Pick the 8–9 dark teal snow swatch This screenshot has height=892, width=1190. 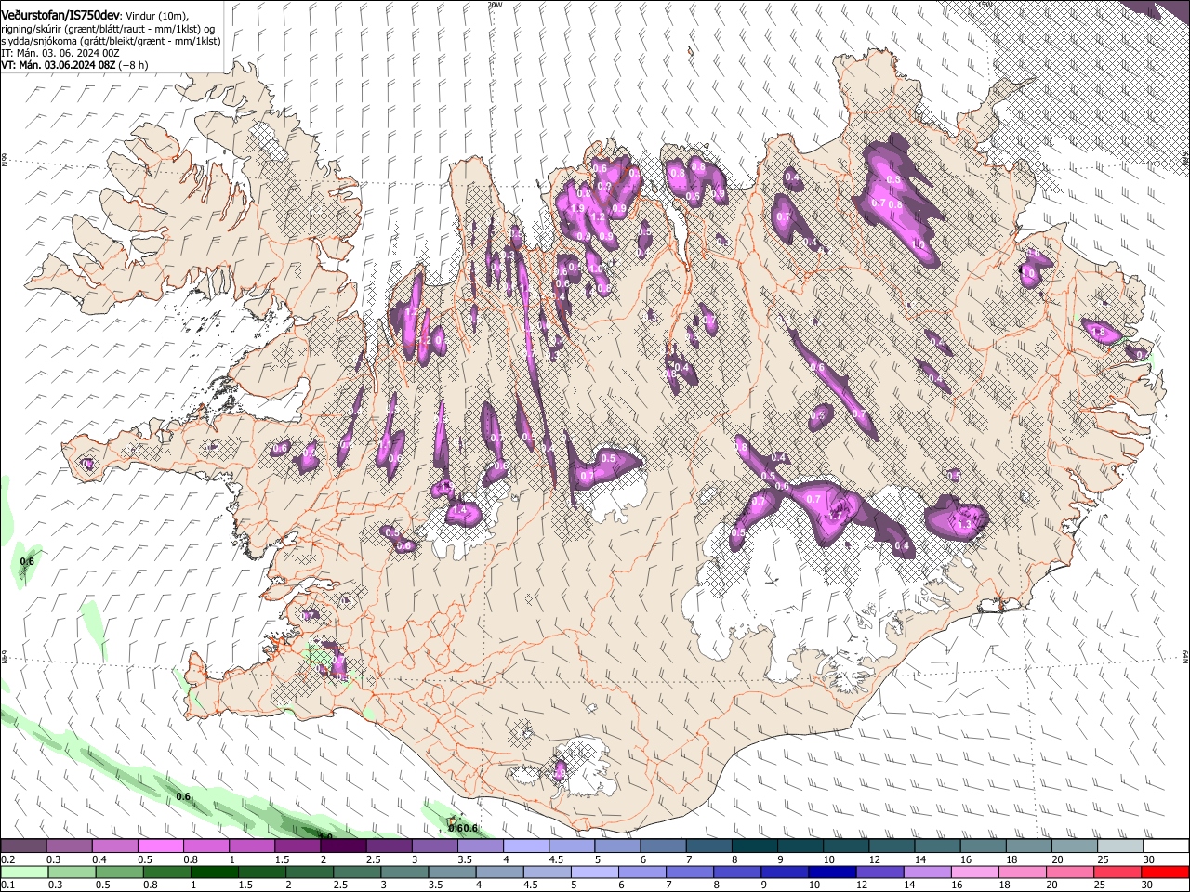point(755,846)
